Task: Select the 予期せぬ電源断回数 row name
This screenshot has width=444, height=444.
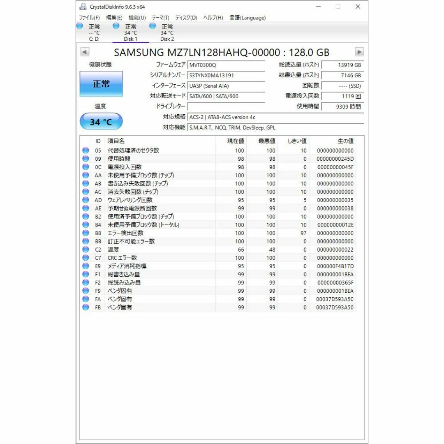Action: coord(132,208)
